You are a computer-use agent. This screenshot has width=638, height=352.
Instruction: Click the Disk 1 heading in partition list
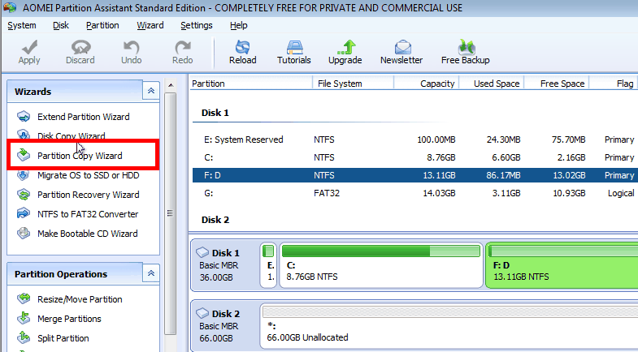point(215,113)
